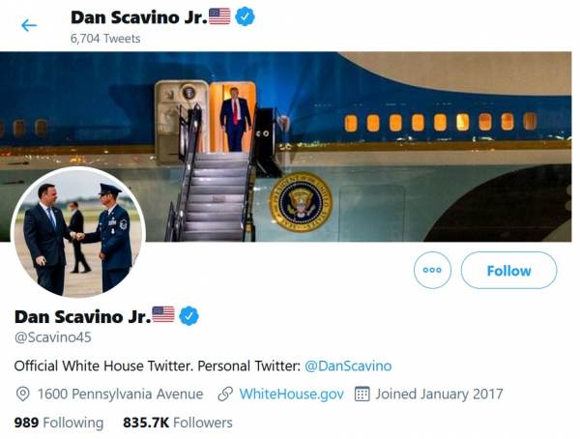This screenshot has height=439, width=580.
Task: Click the verified badge beside the profile name
Action: point(189,315)
